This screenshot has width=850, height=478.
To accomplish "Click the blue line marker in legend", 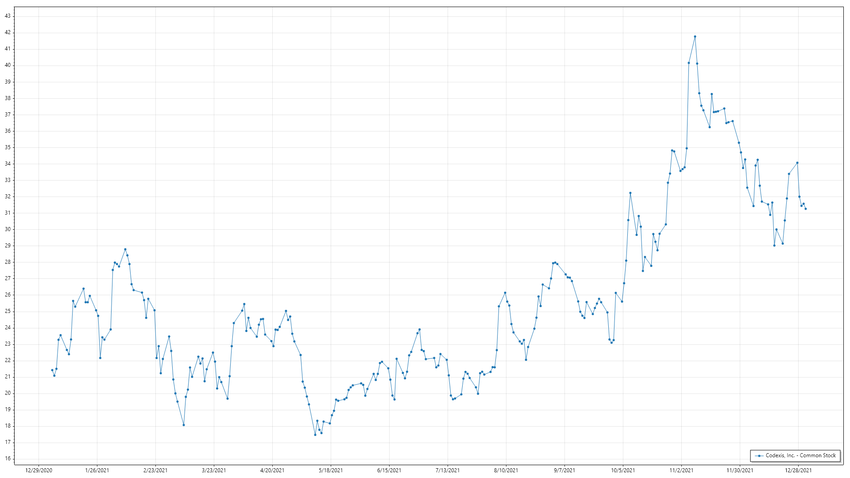I will [x=759, y=455].
